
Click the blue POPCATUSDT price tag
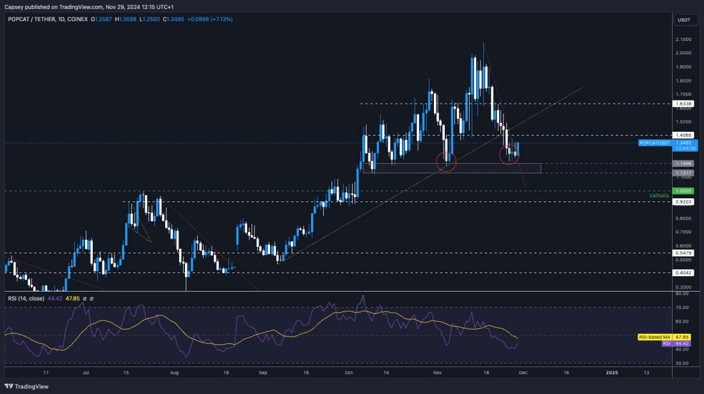point(654,143)
